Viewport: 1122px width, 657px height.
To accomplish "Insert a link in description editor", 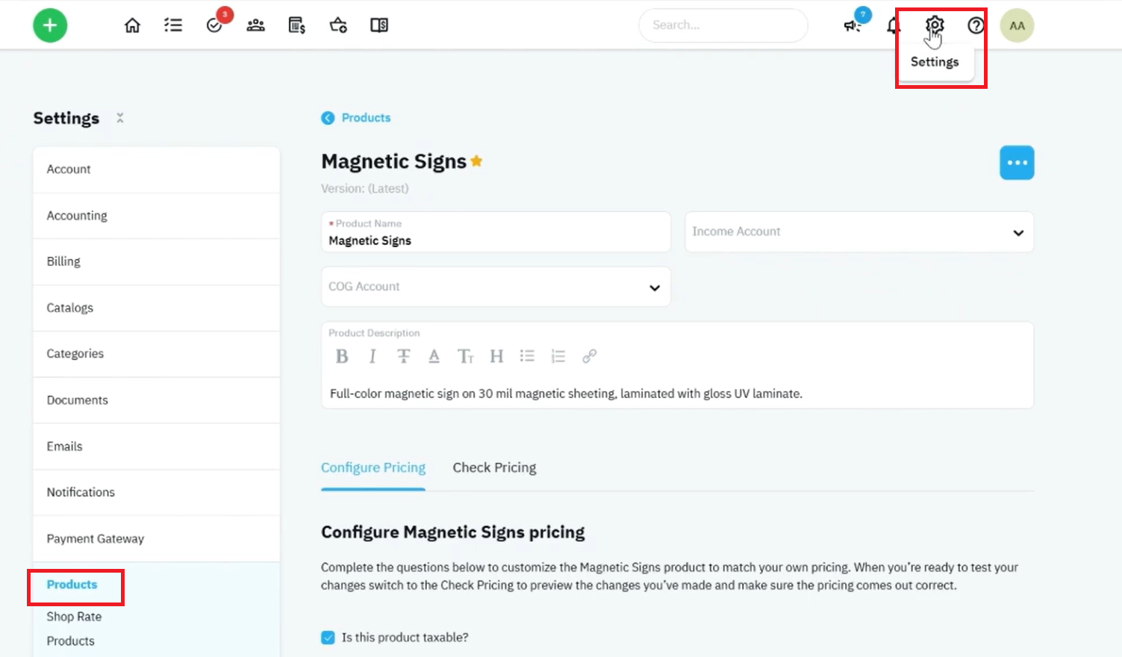I will click(589, 356).
